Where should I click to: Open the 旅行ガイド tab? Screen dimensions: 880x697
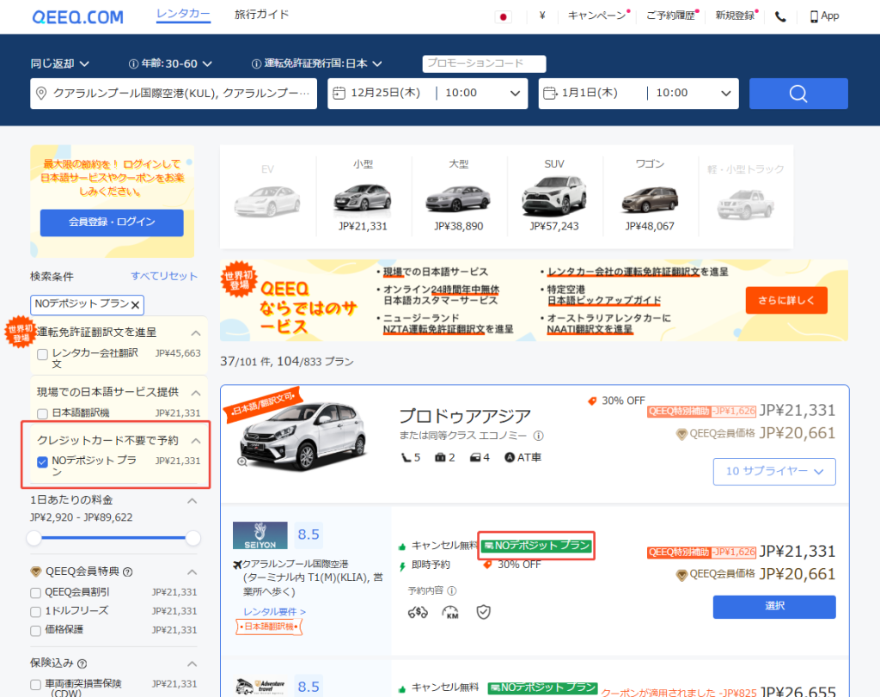click(261, 15)
